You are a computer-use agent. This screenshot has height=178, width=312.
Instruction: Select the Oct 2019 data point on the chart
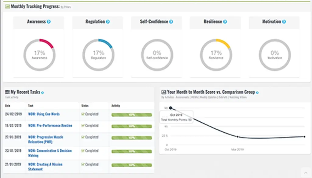click(x=171, y=108)
